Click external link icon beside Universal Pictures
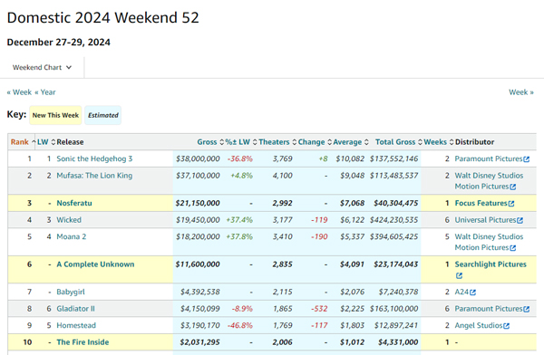The image size is (544, 355). coord(520,220)
